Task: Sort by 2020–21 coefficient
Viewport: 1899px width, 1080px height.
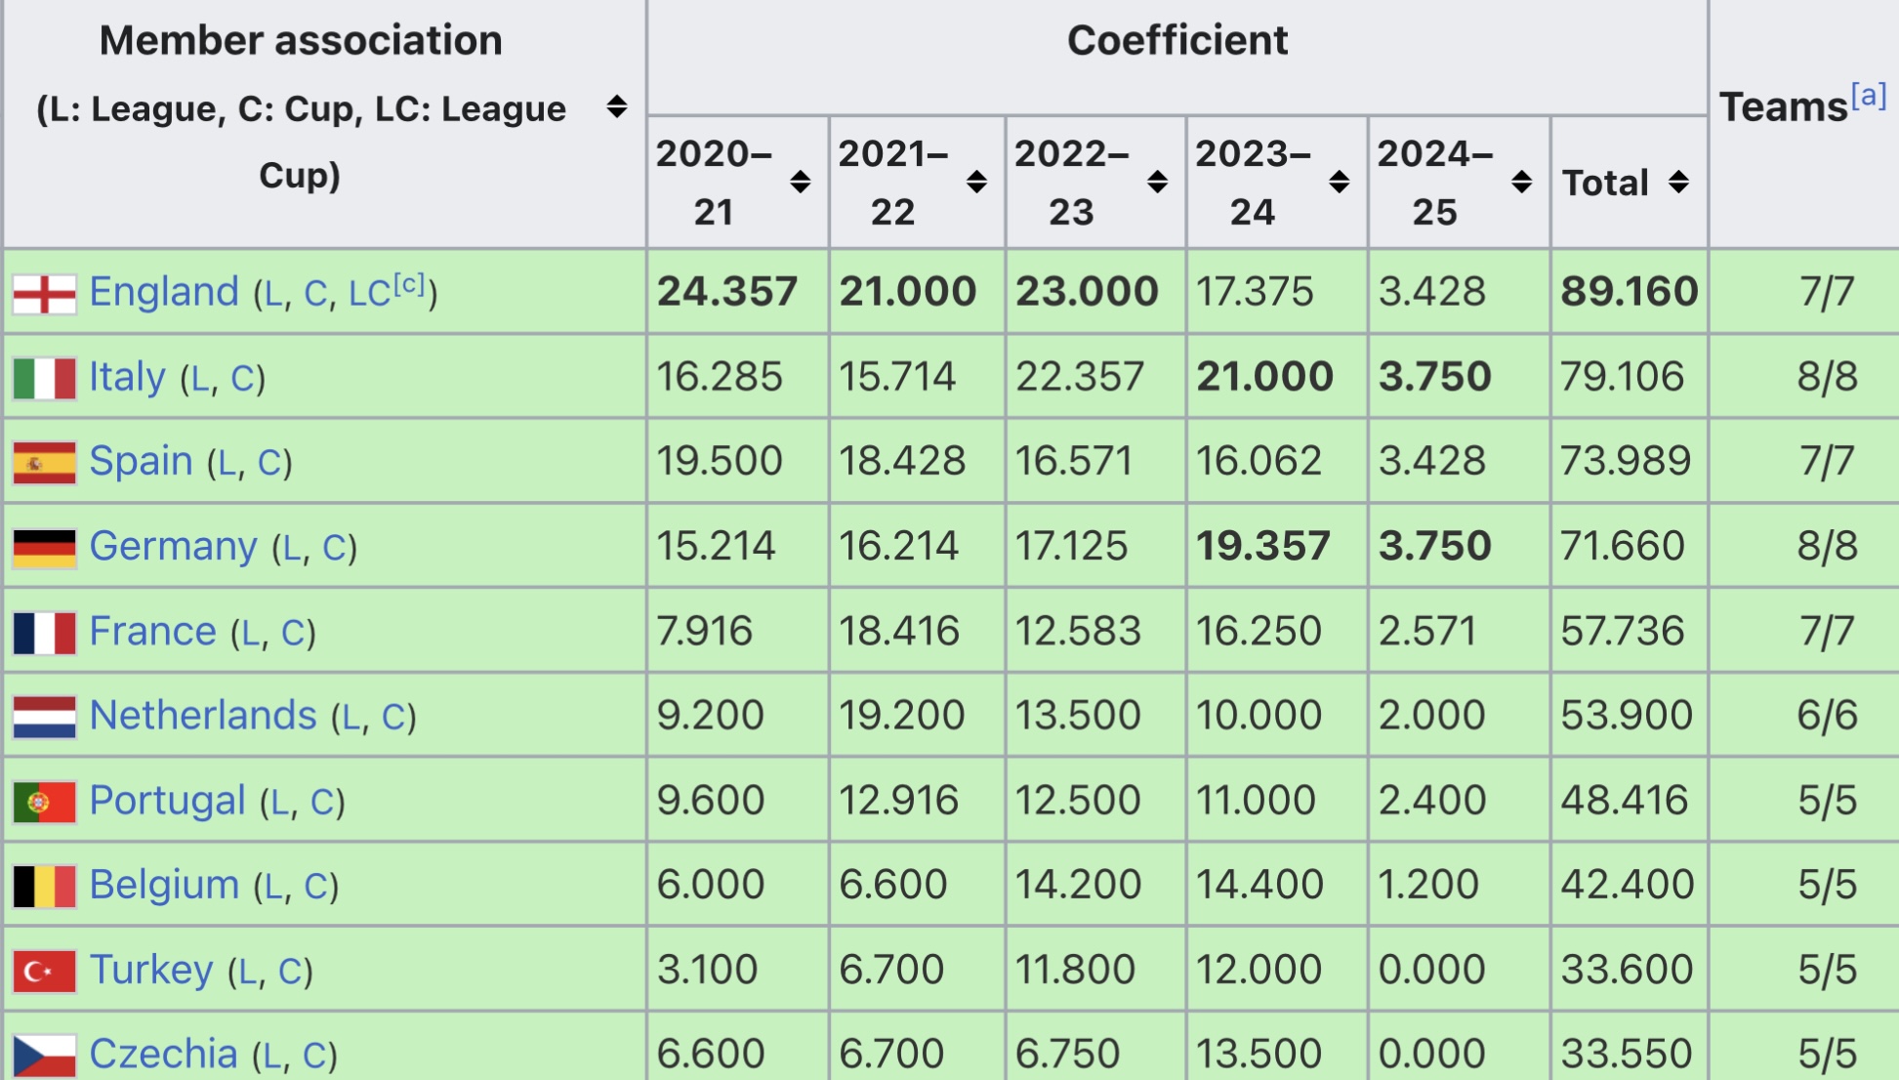Action: (801, 182)
